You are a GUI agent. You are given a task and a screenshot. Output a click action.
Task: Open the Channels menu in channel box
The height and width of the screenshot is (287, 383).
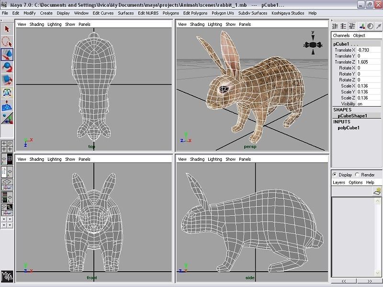coord(341,35)
